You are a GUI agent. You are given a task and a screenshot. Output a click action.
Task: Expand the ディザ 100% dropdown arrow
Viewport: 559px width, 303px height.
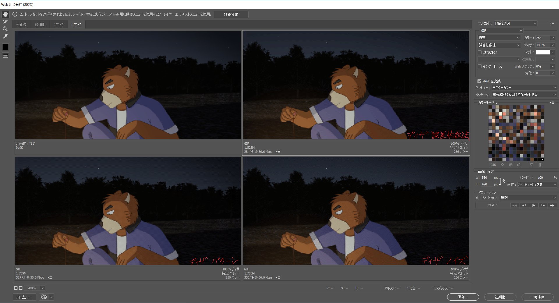(x=553, y=45)
